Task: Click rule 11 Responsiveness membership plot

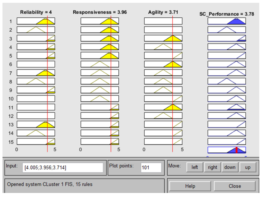Action: coord(100,107)
